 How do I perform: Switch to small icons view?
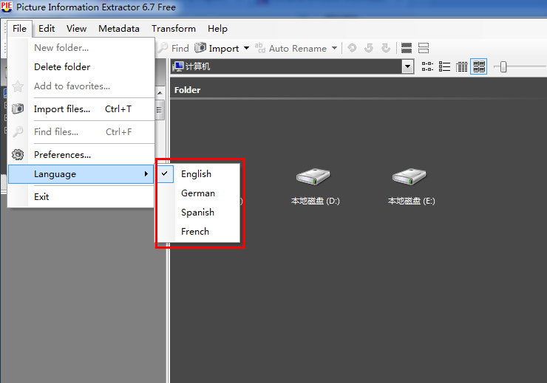pos(427,66)
